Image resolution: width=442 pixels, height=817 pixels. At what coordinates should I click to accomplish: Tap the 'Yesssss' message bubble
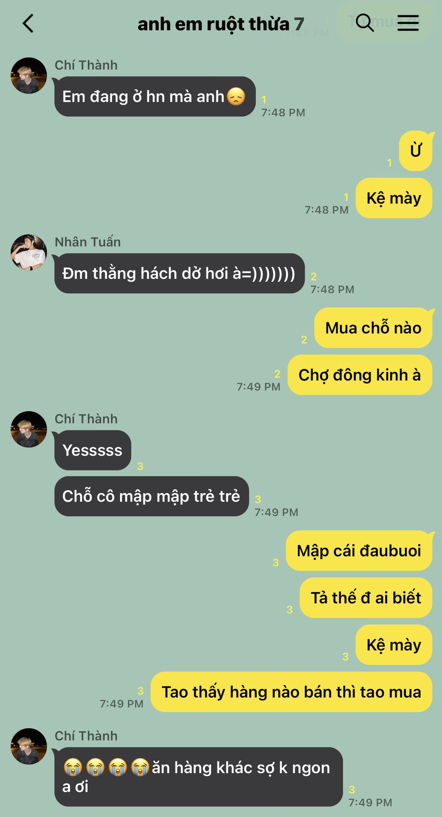click(93, 450)
